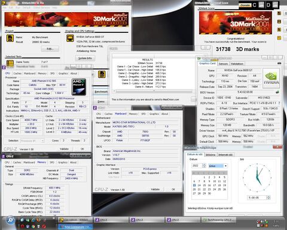Click the question mark beside Bus Interface
The image size is (287, 230).
(x=279, y=103)
